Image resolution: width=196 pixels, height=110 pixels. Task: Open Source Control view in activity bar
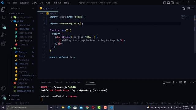click(3, 27)
